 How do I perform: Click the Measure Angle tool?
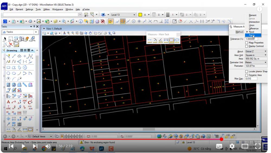(160, 41)
